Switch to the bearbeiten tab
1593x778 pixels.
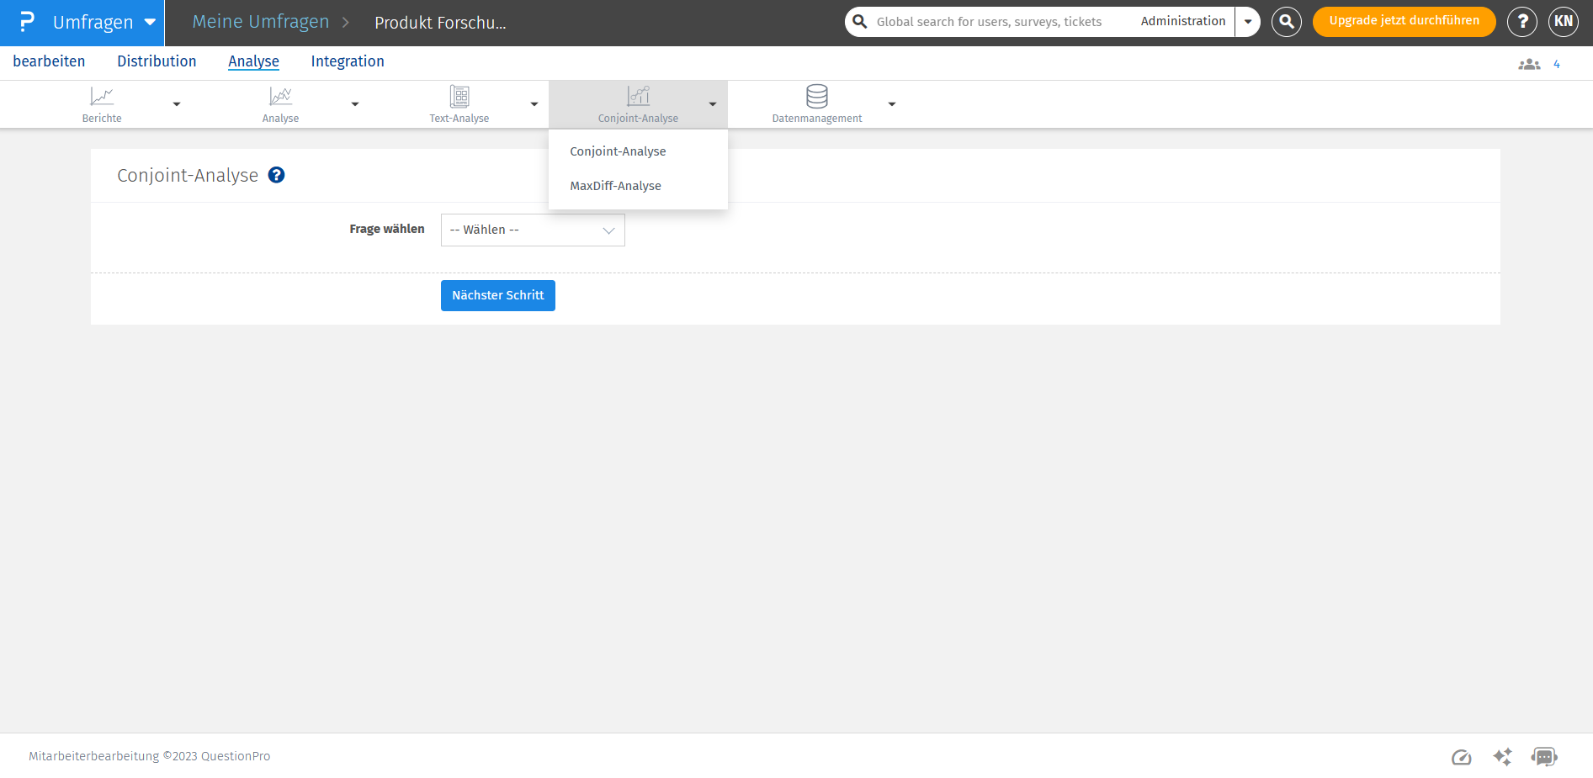point(49,61)
